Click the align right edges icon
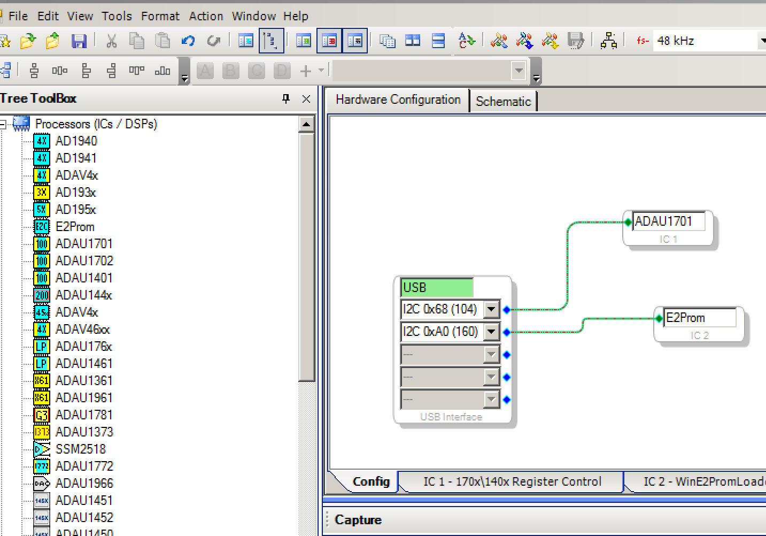This screenshot has height=536, width=766. tap(111, 70)
